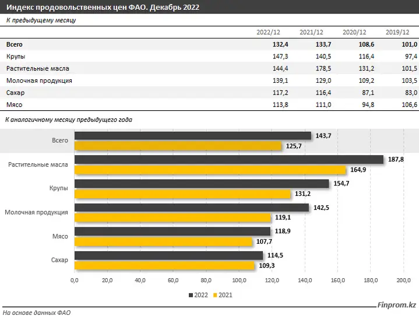Click the Всего row label in table
The image size is (419, 319).
pyautogui.click(x=15, y=44)
